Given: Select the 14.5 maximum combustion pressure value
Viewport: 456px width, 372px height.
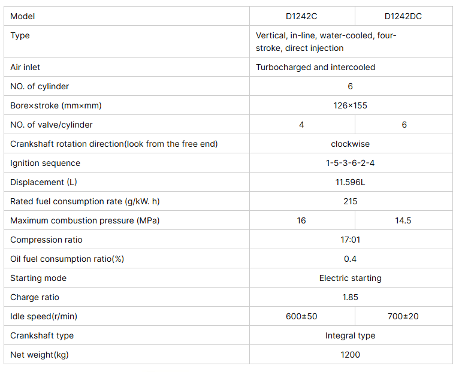Looking at the screenshot, I should (x=403, y=220).
